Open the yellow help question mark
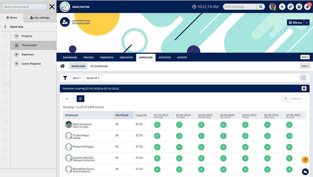This screenshot has height=177, width=313. point(305,160)
